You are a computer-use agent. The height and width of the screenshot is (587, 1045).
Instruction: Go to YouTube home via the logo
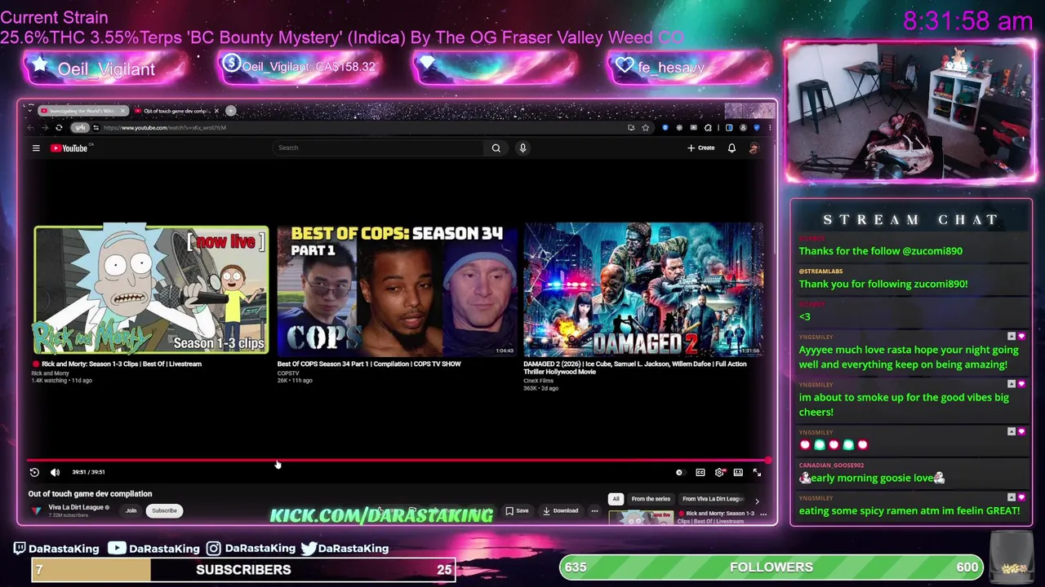(69, 148)
